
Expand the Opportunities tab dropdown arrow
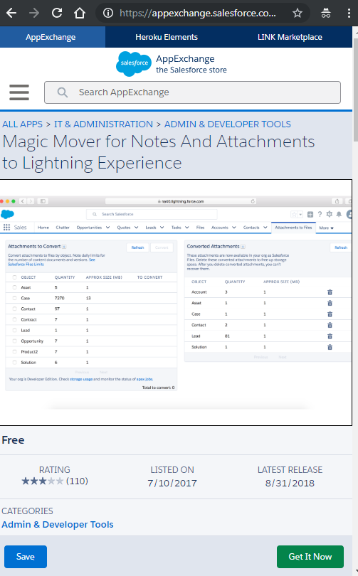(x=107, y=228)
